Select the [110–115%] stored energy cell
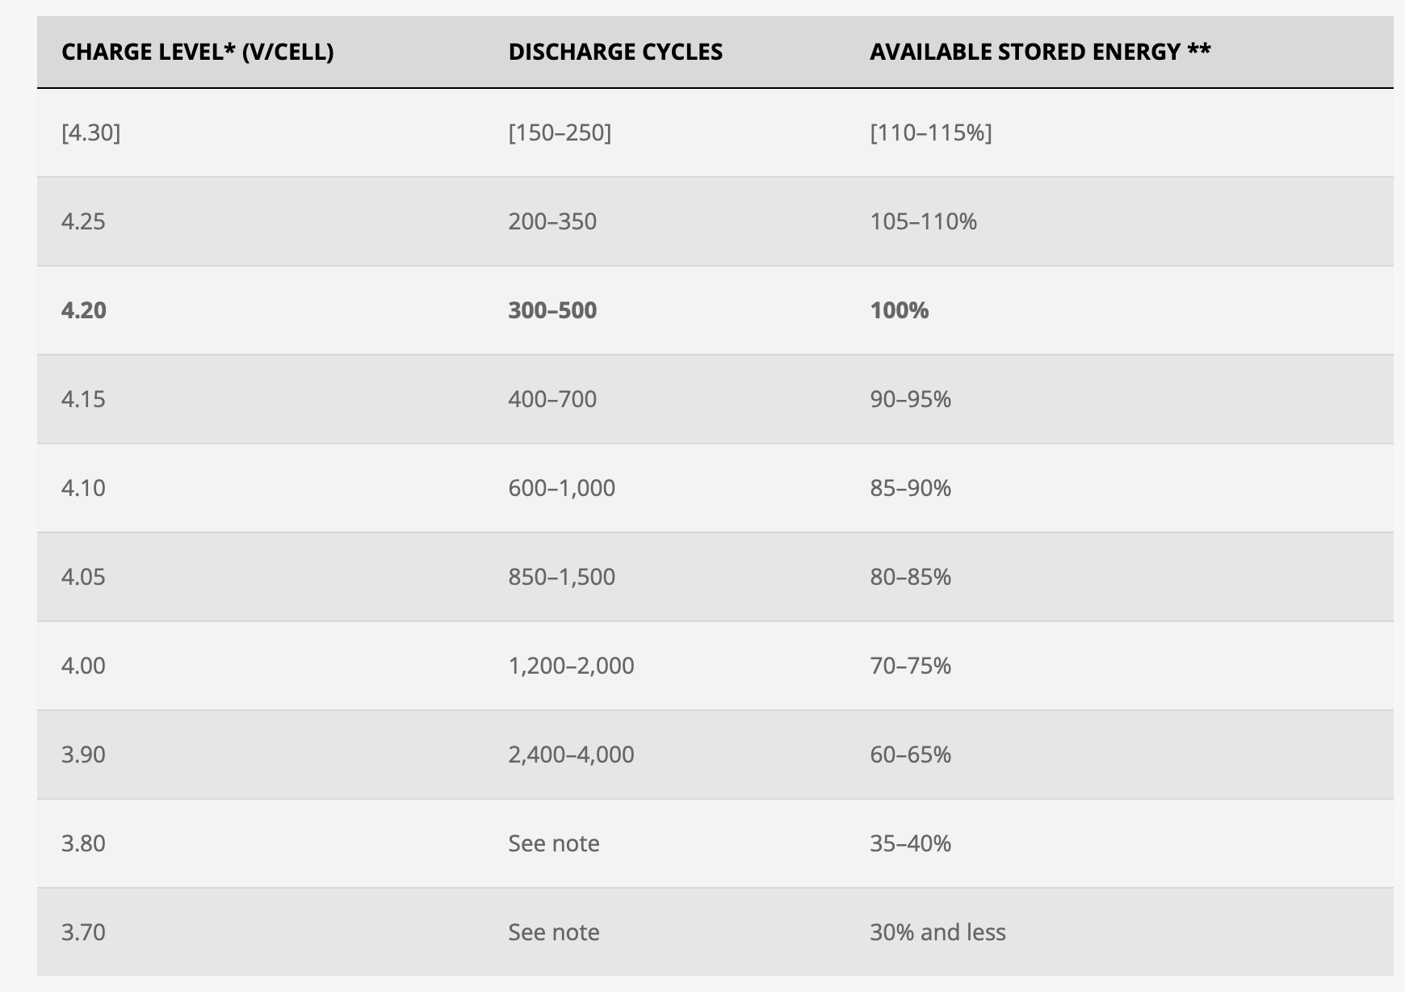Image resolution: width=1405 pixels, height=992 pixels. point(931,132)
